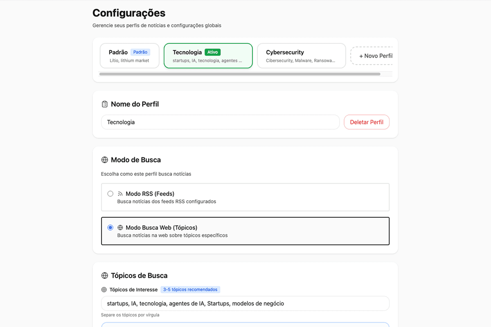The height and width of the screenshot is (327, 491).
Task: Click the empty field below Separe os tópicos
Action: (x=245, y=324)
